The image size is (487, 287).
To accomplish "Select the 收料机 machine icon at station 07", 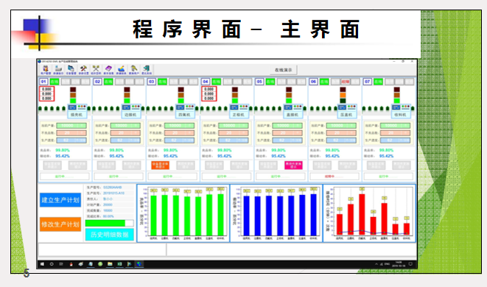I will [400, 110].
